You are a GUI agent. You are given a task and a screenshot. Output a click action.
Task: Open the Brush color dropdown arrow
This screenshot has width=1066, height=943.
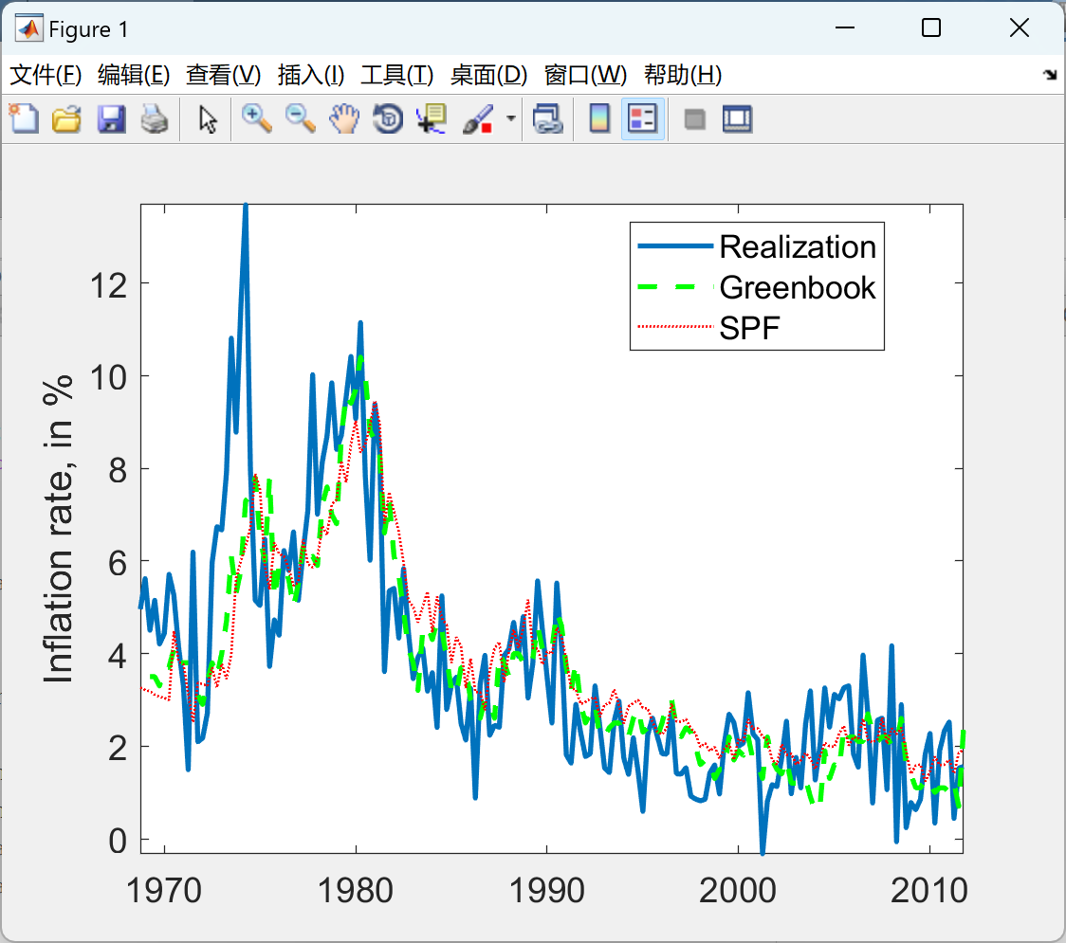point(510,119)
